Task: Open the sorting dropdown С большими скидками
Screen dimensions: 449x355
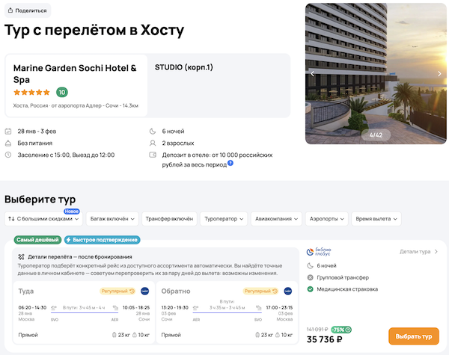Action: tap(43, 219)
